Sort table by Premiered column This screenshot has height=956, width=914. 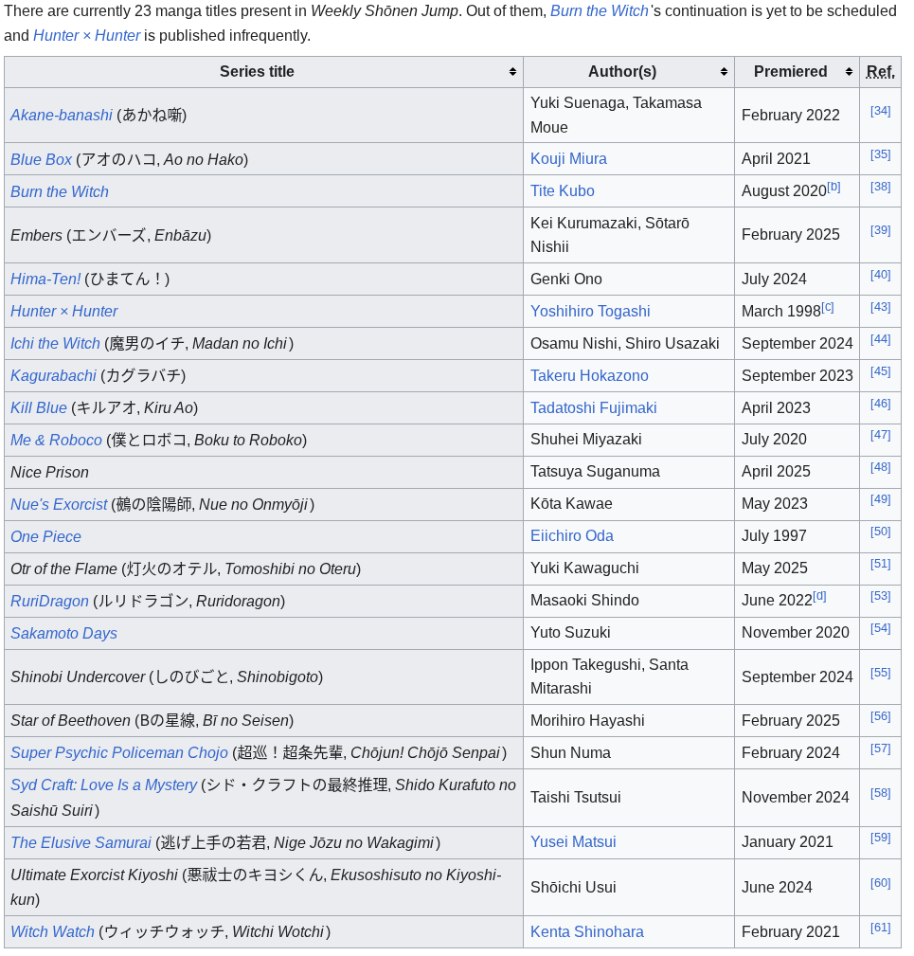point(797,72)
